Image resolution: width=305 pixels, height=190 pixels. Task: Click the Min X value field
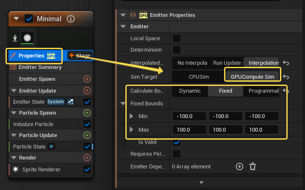click(x=189, y=116)
